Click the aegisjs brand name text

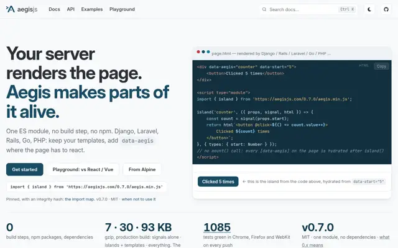(x=27, y=9)
